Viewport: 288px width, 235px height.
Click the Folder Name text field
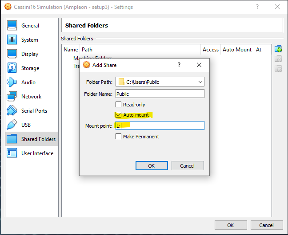point(160,94)
